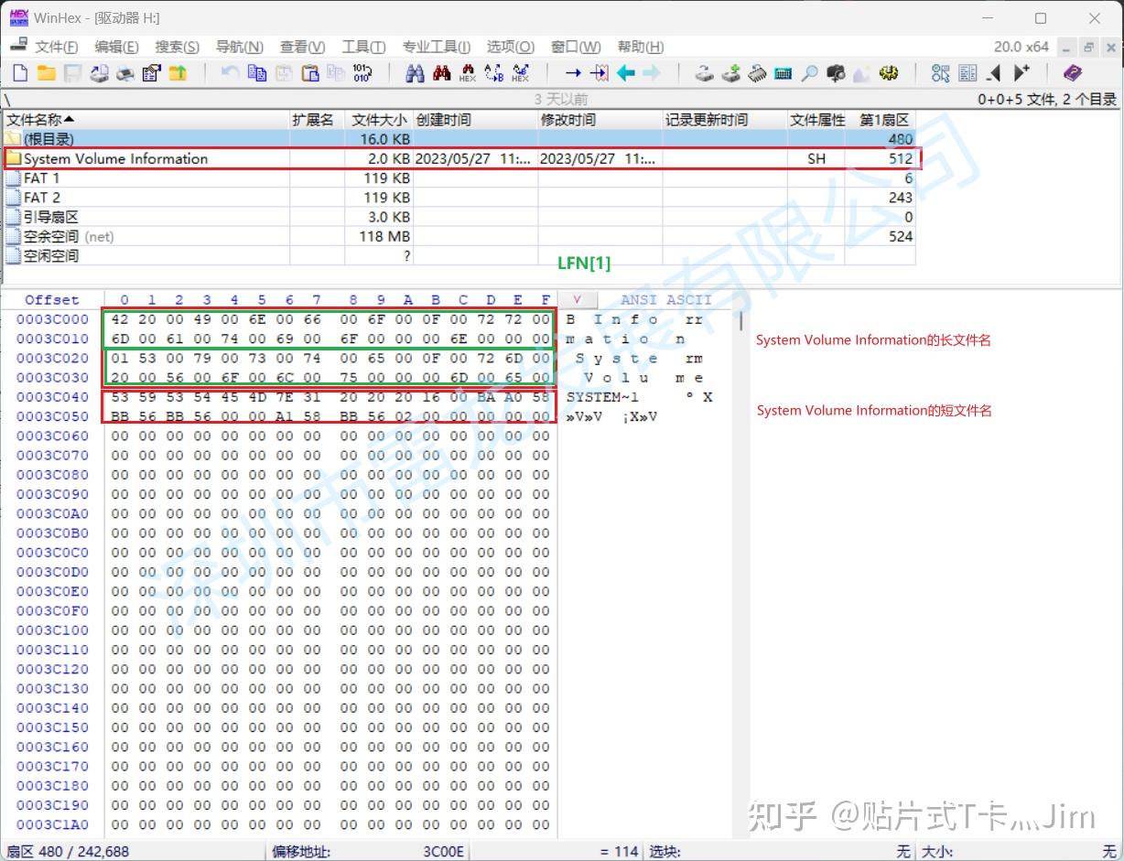1124x861 pixels.
Task: Create a new file with toolbar icon
Action: [x=20, y=73]
